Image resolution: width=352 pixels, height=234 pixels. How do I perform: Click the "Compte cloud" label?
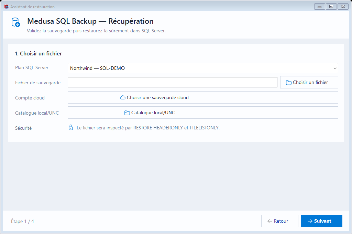[30, 98]
